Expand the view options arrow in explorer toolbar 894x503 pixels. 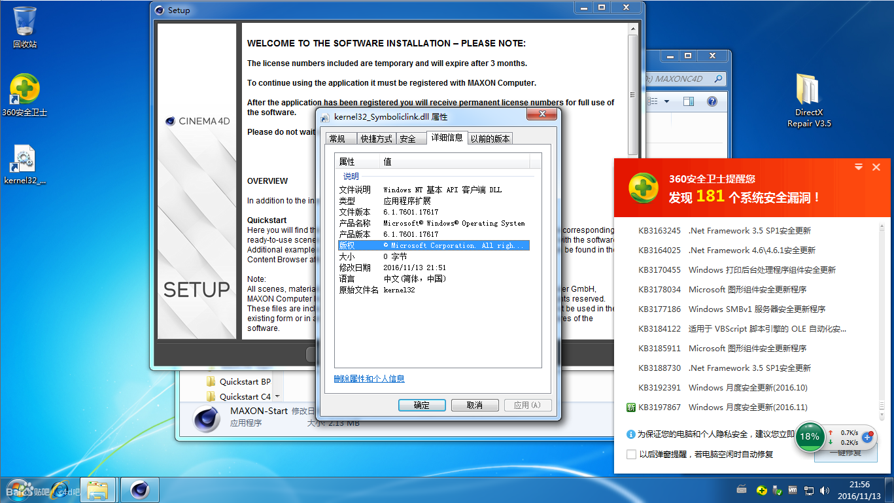point(666,101)
